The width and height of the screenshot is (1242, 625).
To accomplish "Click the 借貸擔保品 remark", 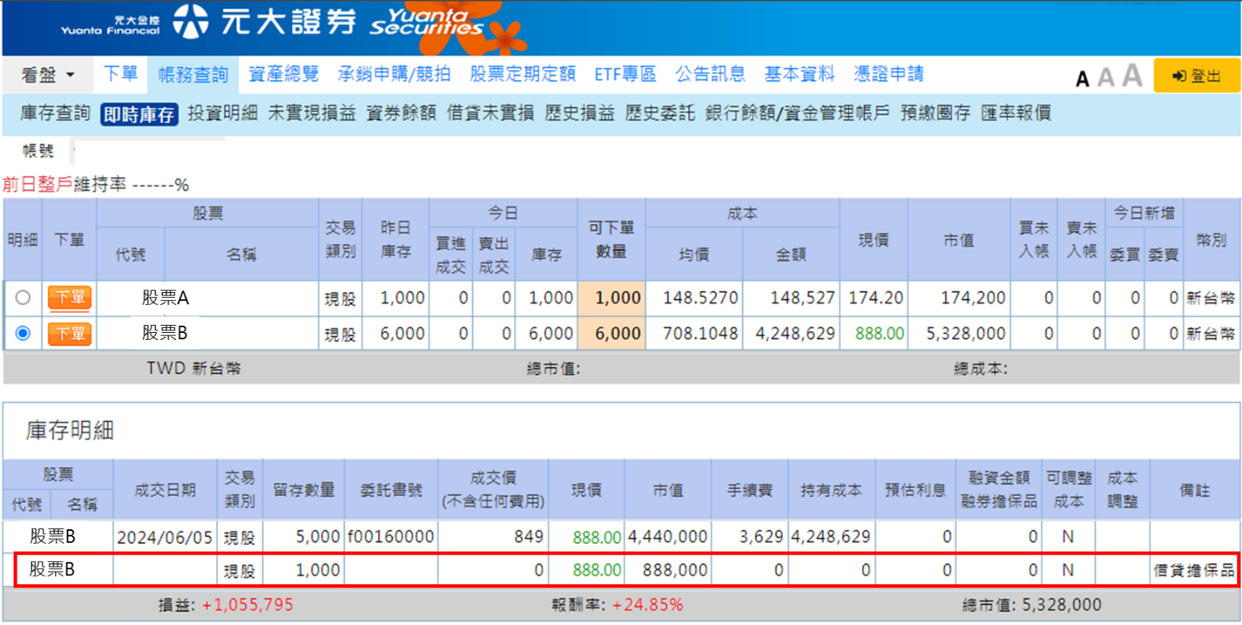I will pos(1193,570).
